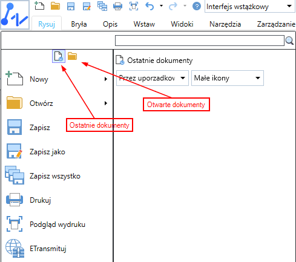Click the Ostatnie dokumenty panel heading
296x262 pixels.
(x=160, y=61)
